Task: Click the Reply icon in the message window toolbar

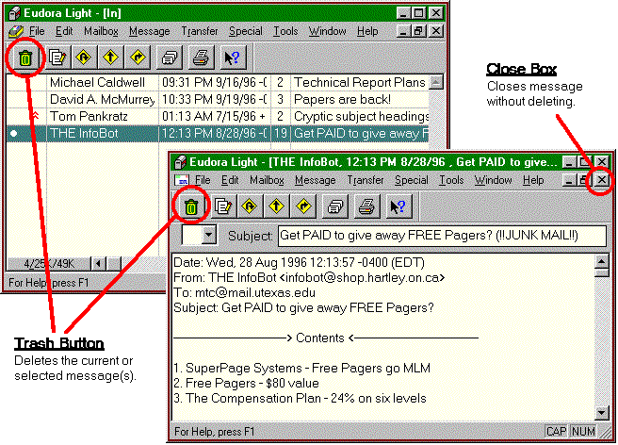Action: coord(249,206)
